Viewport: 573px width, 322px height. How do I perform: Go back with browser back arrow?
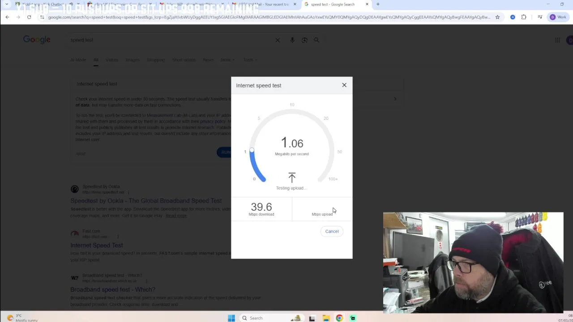7,17
